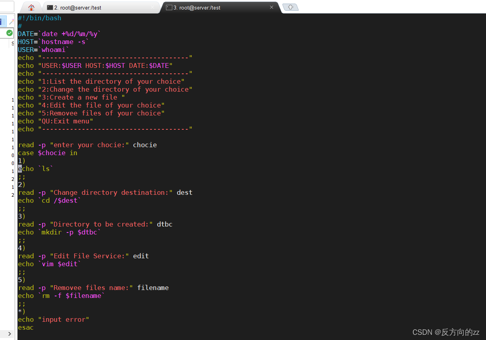Click the "Change directory destination:" read line
The width and height of the screenshot is (486, 340).
105,192
